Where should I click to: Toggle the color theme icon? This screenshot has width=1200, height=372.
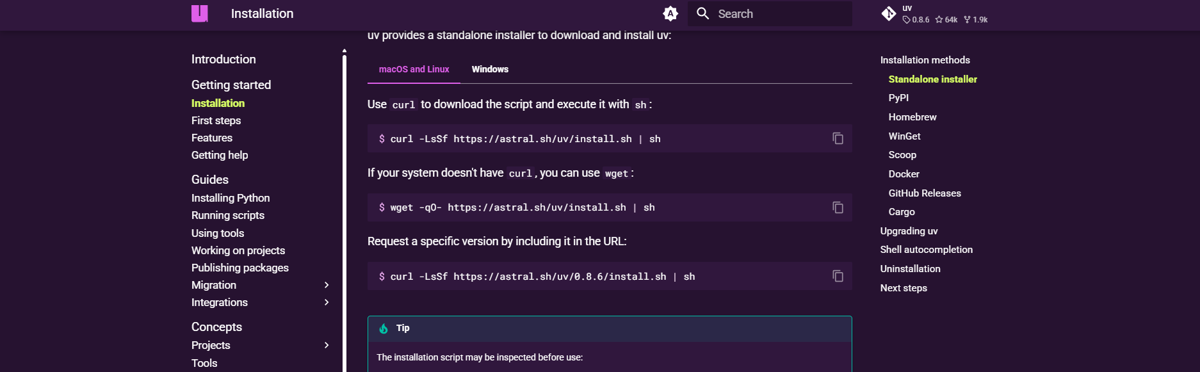click(670, 13)
